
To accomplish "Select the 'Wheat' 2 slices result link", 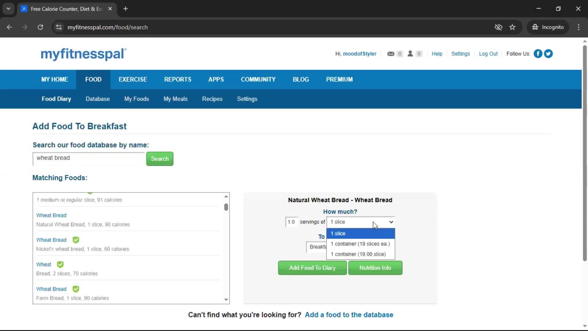I will point(44,264).
